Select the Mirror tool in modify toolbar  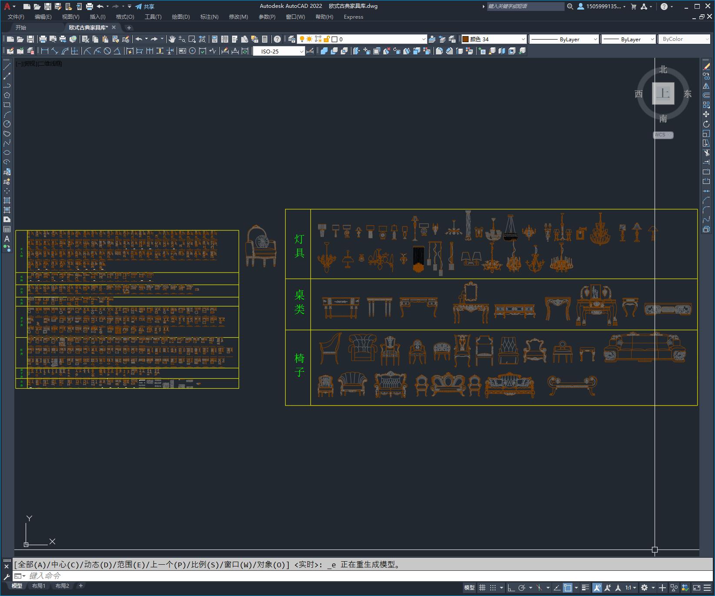coord(706,86)
